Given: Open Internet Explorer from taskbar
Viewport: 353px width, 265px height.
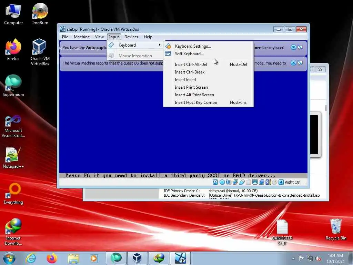Looking at the screenshot, I should tap(31, 258).
